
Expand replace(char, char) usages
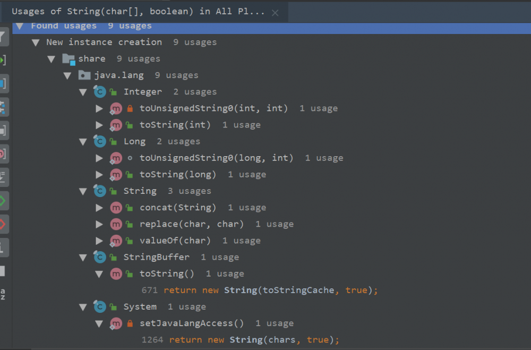click(99, 224)
